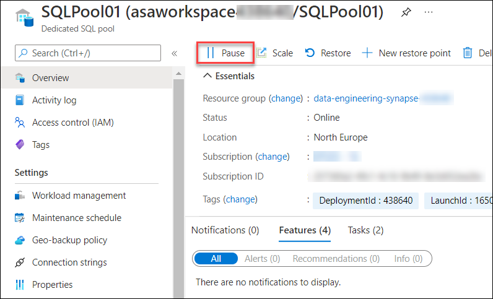Open Overview in the sidebar
The image size is (493, 299).
(87, 77)
